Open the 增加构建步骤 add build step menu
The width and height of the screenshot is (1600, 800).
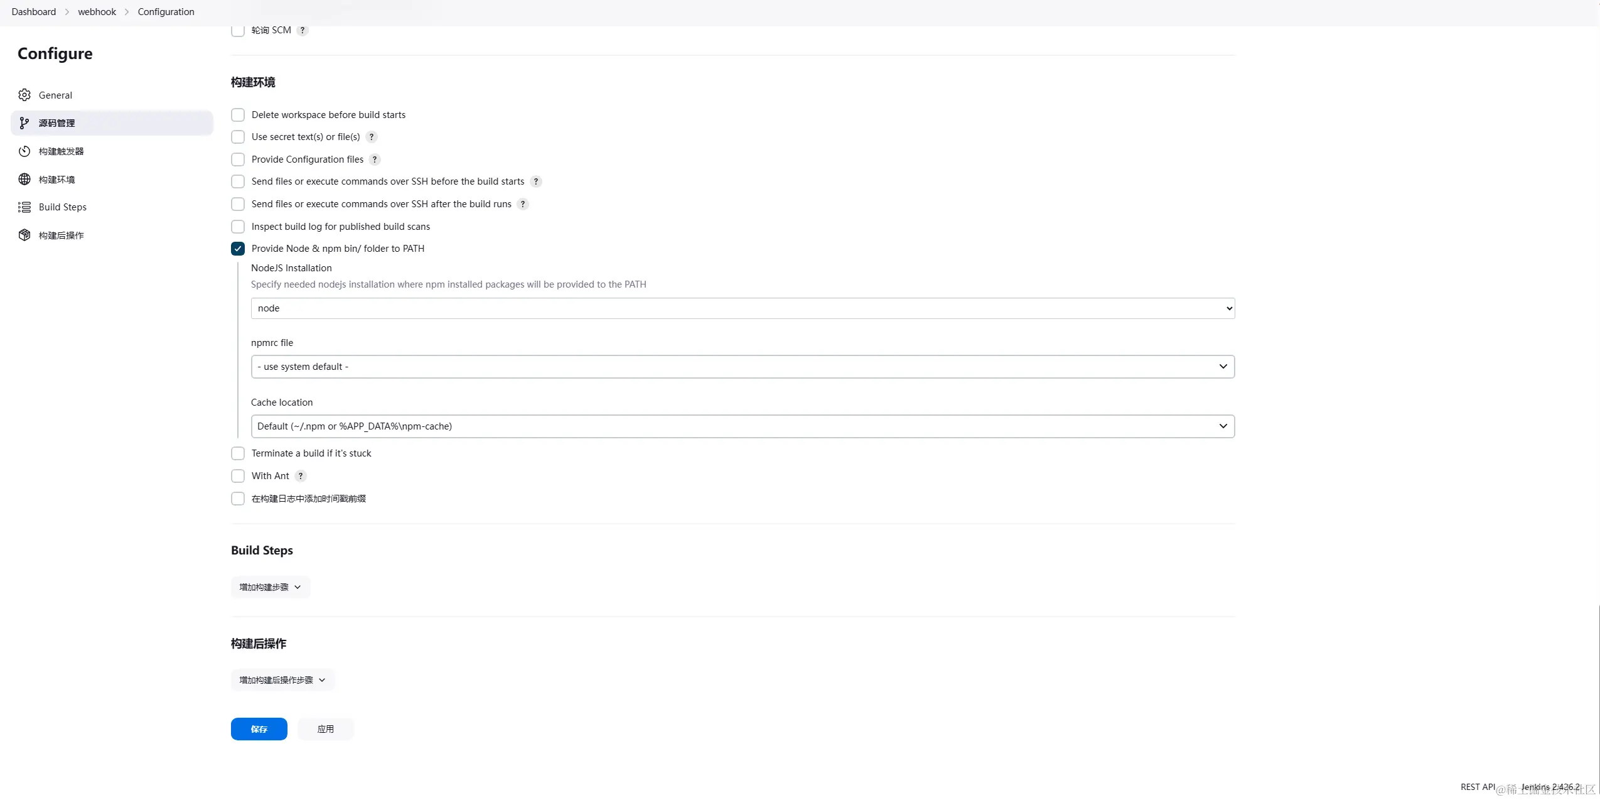tap(271, 587)
